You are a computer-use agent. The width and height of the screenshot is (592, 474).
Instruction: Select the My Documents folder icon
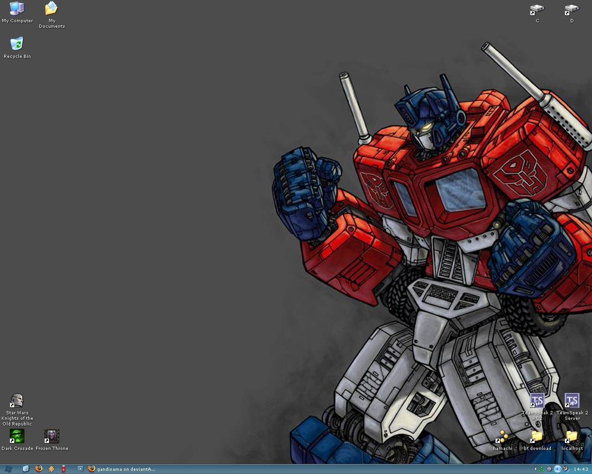pos(52,15)
